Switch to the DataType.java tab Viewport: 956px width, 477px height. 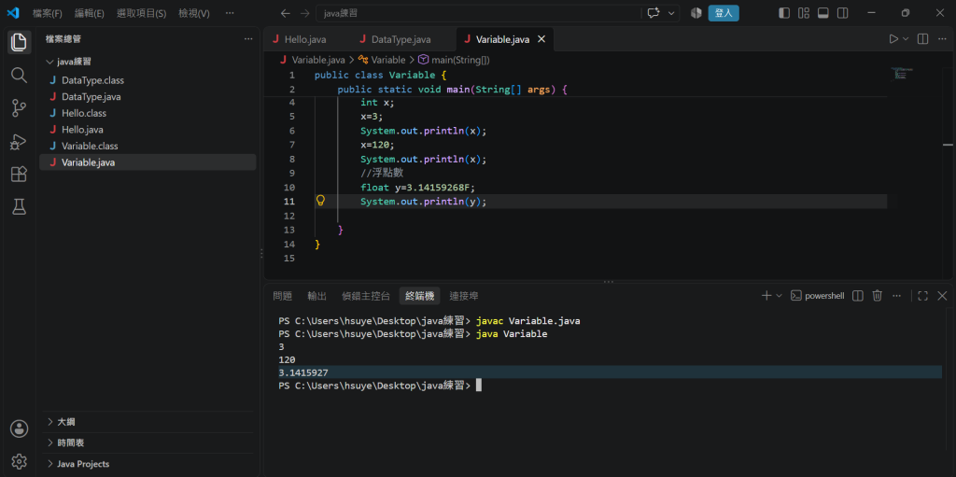tap(401, 39)
